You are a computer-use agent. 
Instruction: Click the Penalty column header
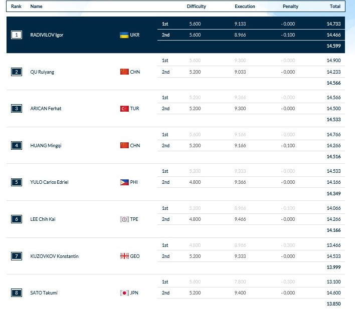[x=290, y=7]
